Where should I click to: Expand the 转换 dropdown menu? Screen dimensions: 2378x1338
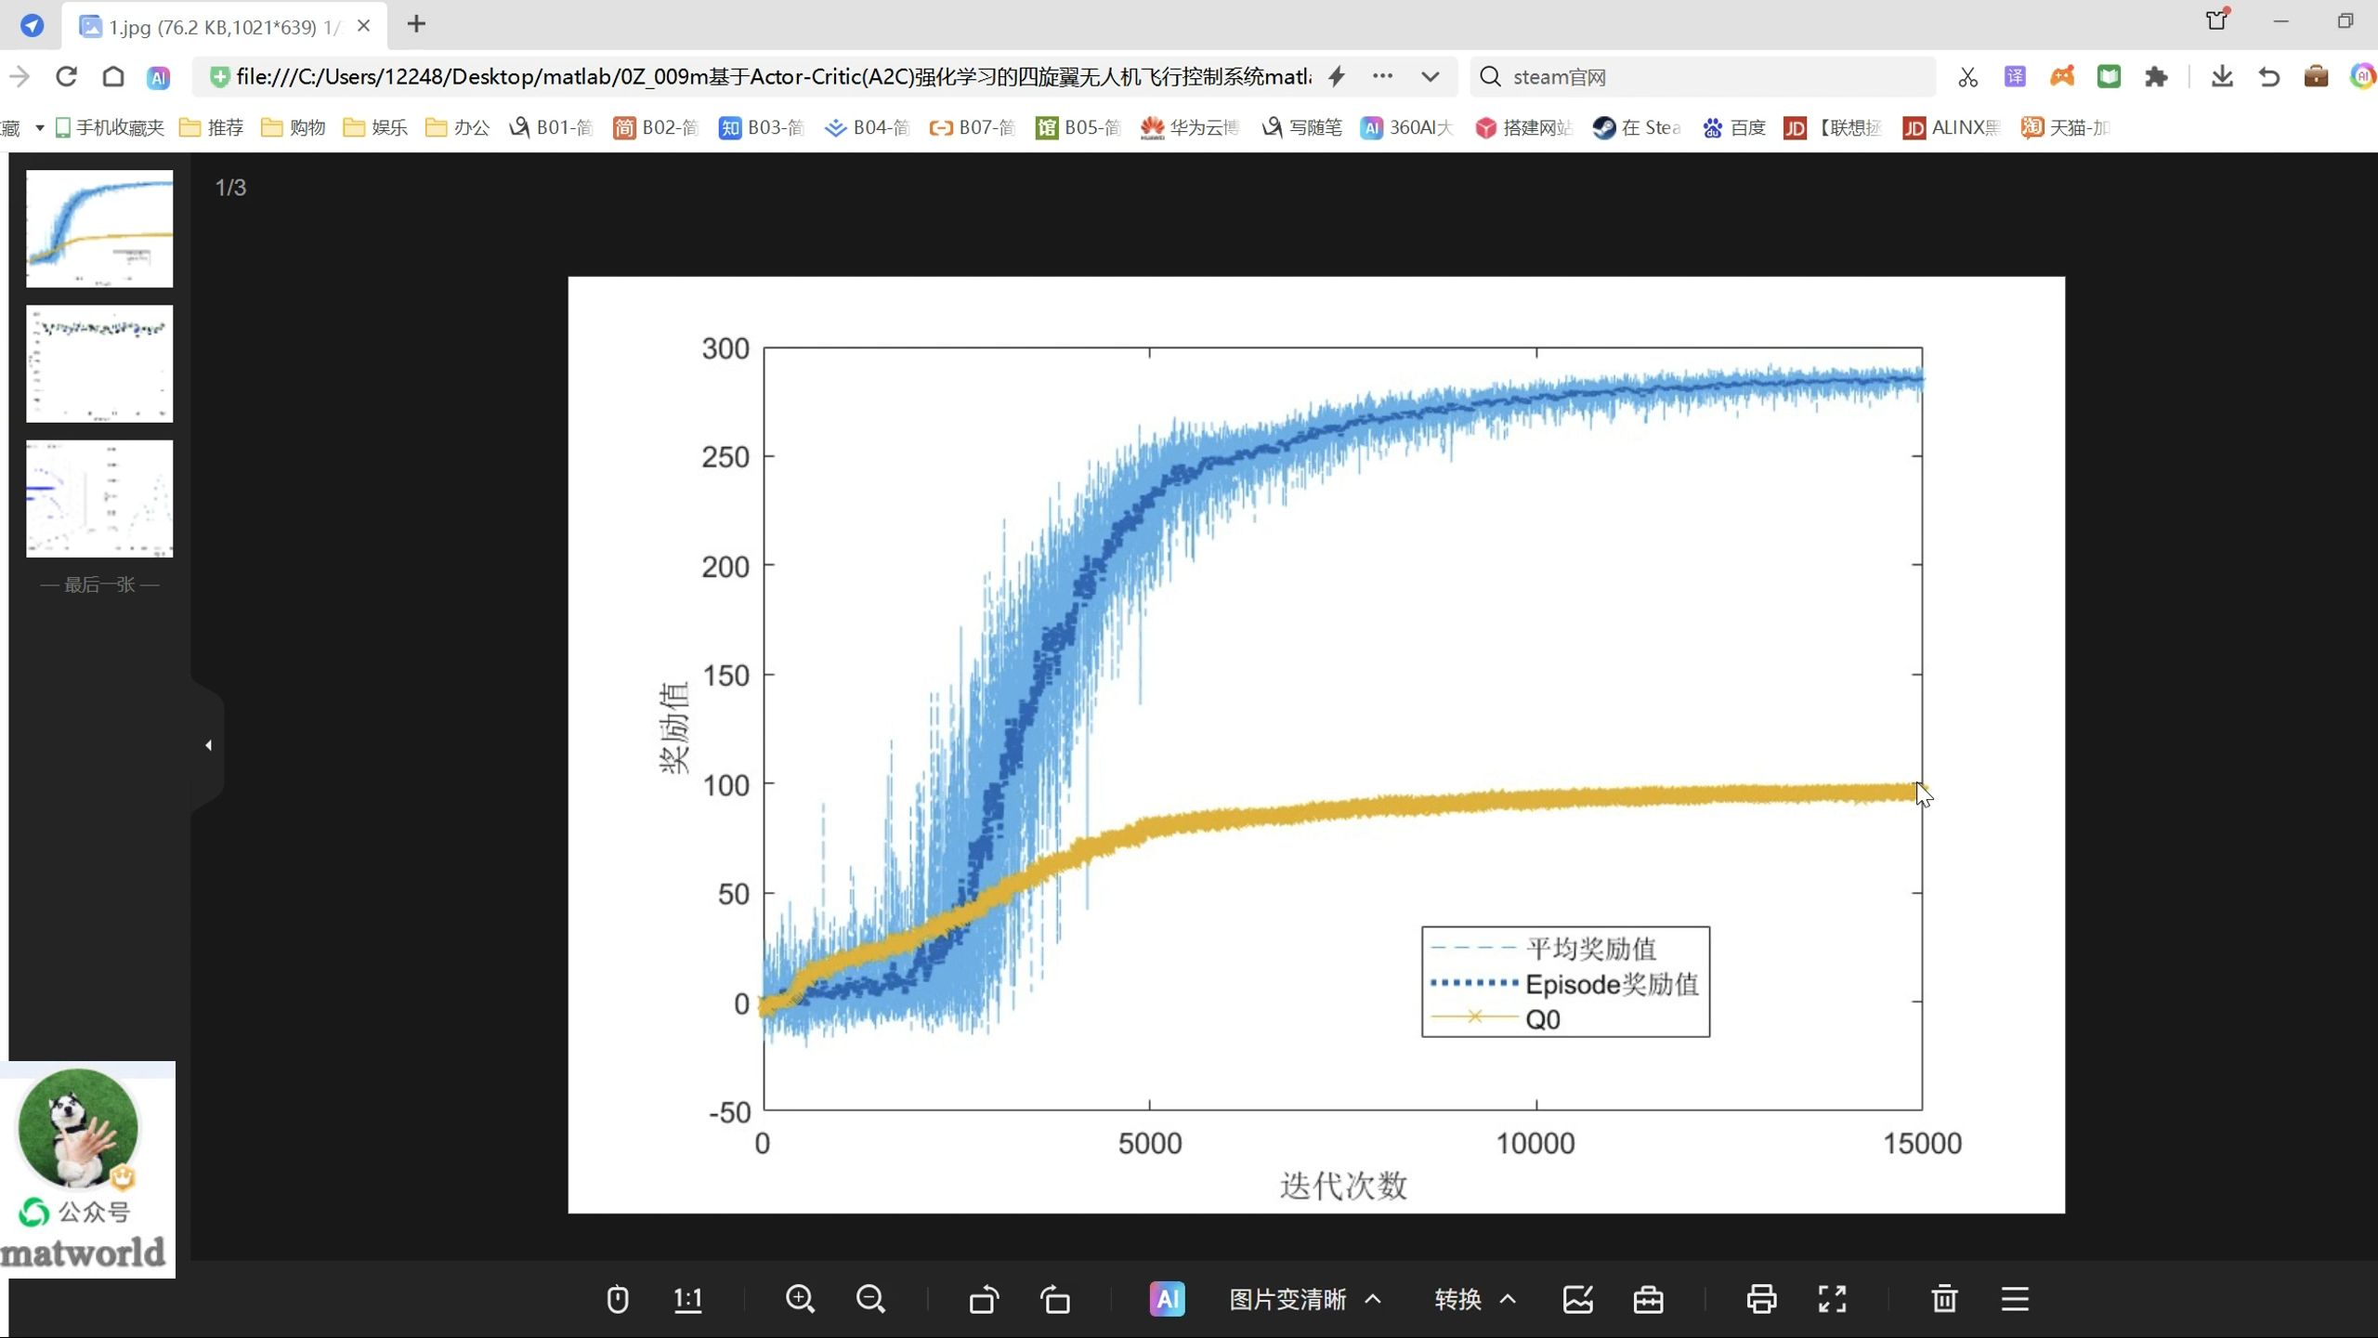click(x=1508, y=1299)
